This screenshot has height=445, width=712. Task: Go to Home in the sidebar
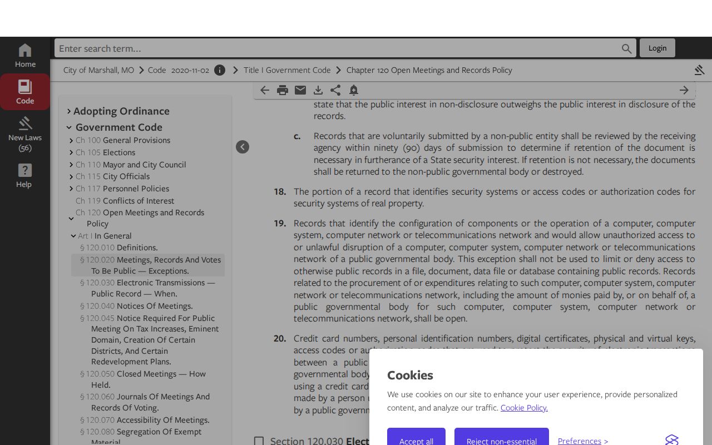click(25, 56)
